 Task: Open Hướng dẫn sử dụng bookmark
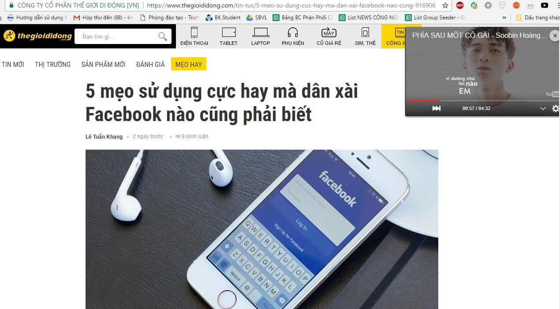click(x=37, y=18)
